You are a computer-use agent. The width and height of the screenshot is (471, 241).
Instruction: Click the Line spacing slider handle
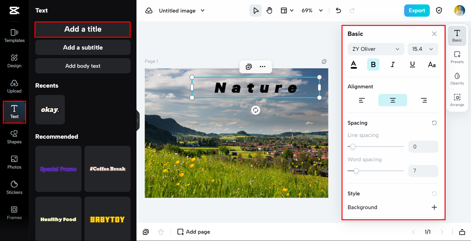[x=353, y=146]
